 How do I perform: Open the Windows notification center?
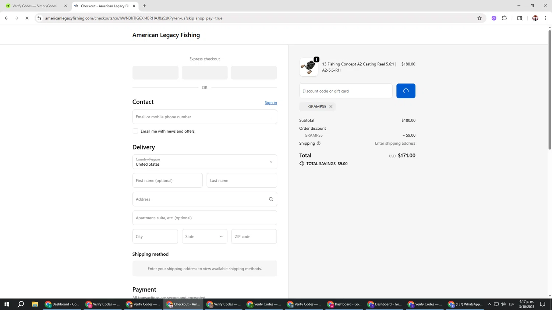click(x=542, y=304)
